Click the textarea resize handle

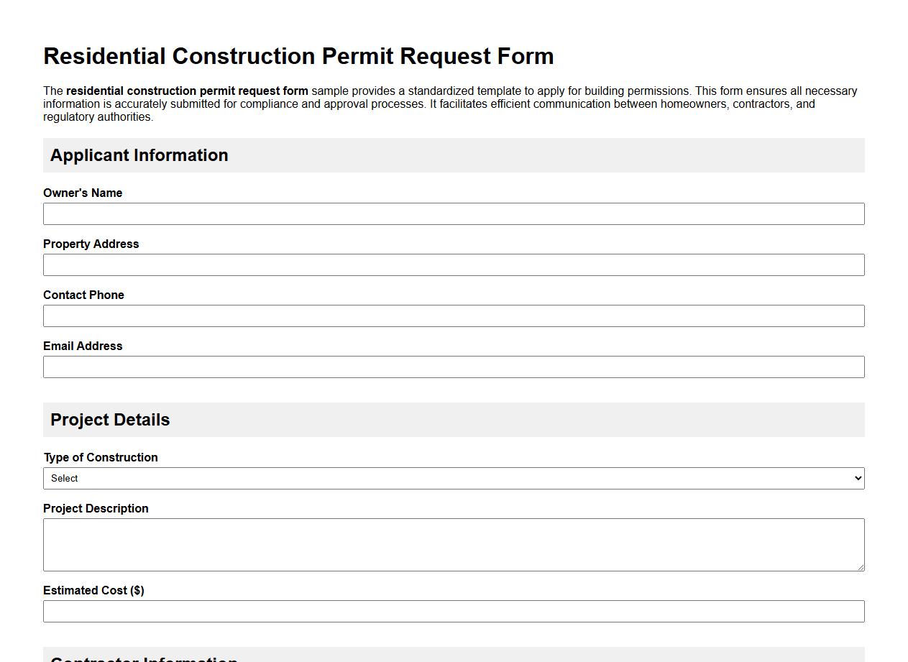pyautogui.click(x=861, y=569)
